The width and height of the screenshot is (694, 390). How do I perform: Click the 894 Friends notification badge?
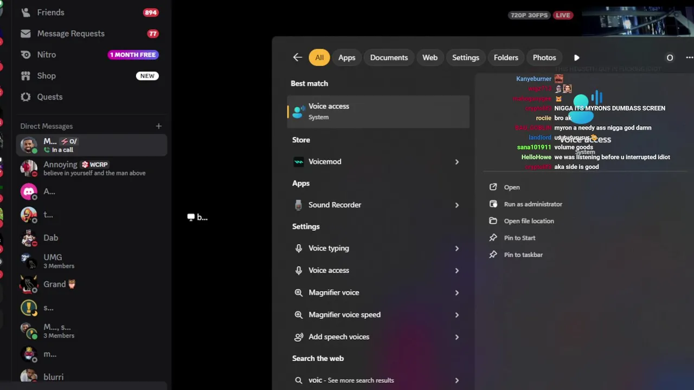point(151,12)
